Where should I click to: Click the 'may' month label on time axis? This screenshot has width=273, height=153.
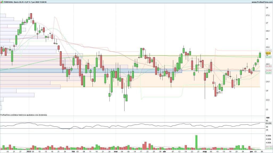[205, 151]
